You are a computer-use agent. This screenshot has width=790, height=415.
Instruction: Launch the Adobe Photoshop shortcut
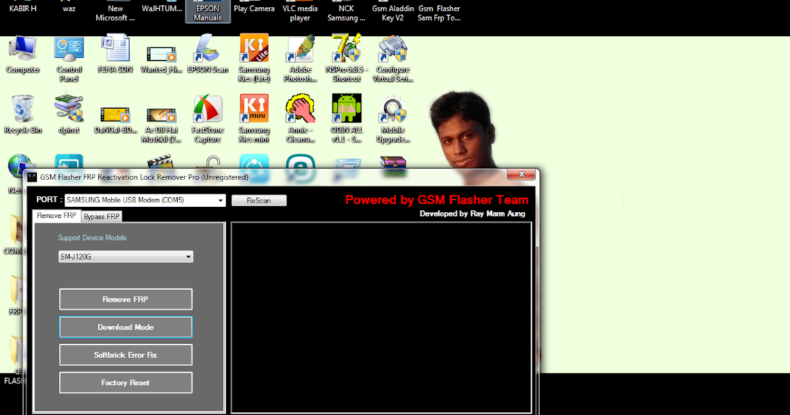tap(300, 58)
